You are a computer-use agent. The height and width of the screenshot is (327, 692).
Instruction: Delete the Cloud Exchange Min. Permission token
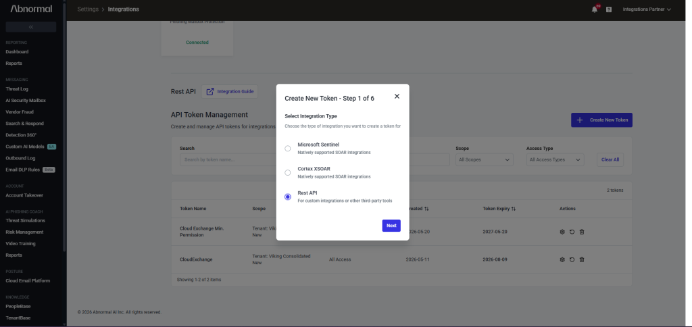tap(582, 232)
